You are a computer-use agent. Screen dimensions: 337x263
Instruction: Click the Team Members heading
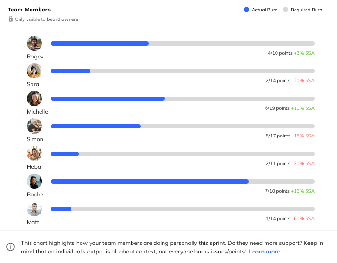tap(29, 10)
